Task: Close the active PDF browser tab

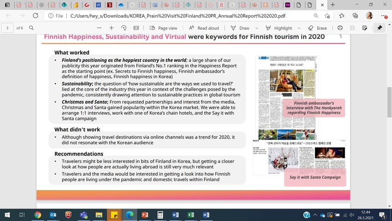Action: coord(322,5)
